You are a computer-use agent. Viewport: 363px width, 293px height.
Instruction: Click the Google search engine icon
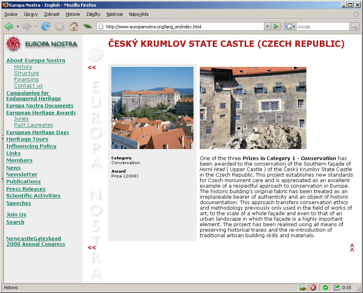[288, 26]
